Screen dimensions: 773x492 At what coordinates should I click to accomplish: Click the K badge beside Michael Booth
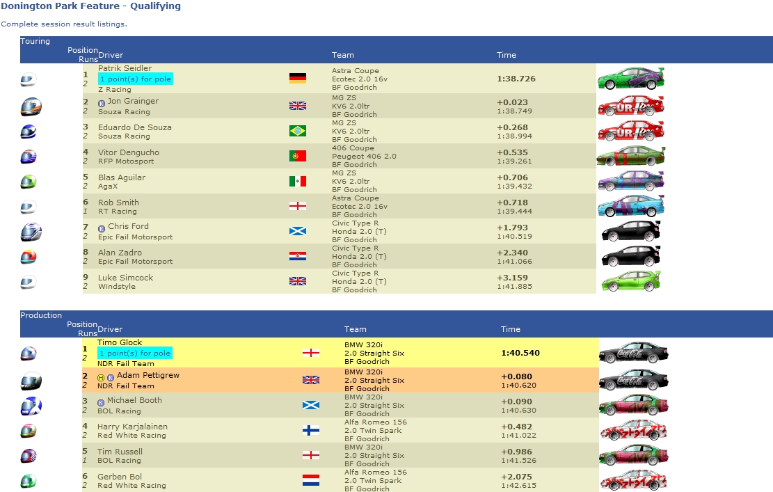click(x=101, y=403)
